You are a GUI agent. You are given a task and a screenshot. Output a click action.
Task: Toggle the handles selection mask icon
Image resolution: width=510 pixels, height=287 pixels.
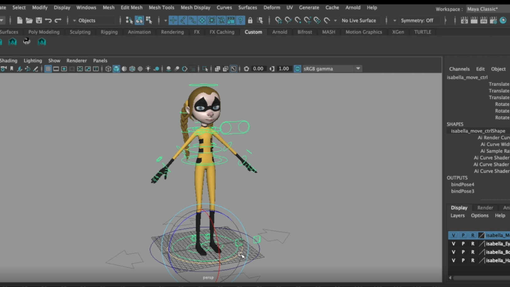coord(173,20)
